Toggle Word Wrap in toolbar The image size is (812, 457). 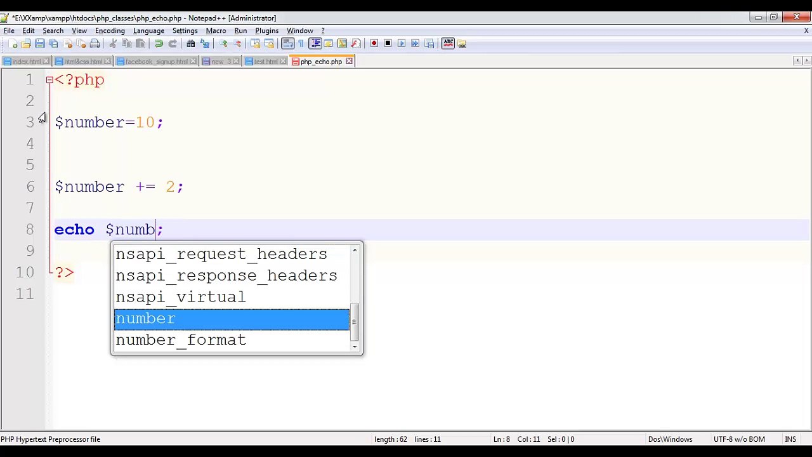pyautogui.click(x=288, y=44)
